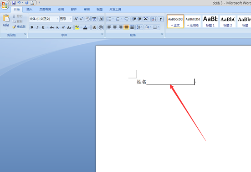Open the font name dropdown 宋体
Screen dimensions: 251x172
pyautogui.click(x=57, y=19)
